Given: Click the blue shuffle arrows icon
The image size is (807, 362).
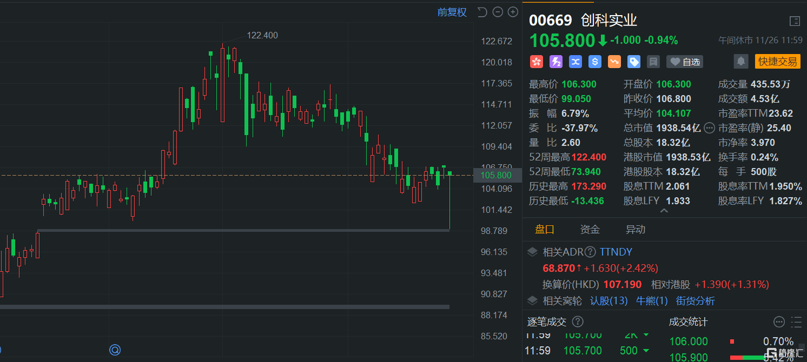Looking at the screenshot, I should coord(576,62).
